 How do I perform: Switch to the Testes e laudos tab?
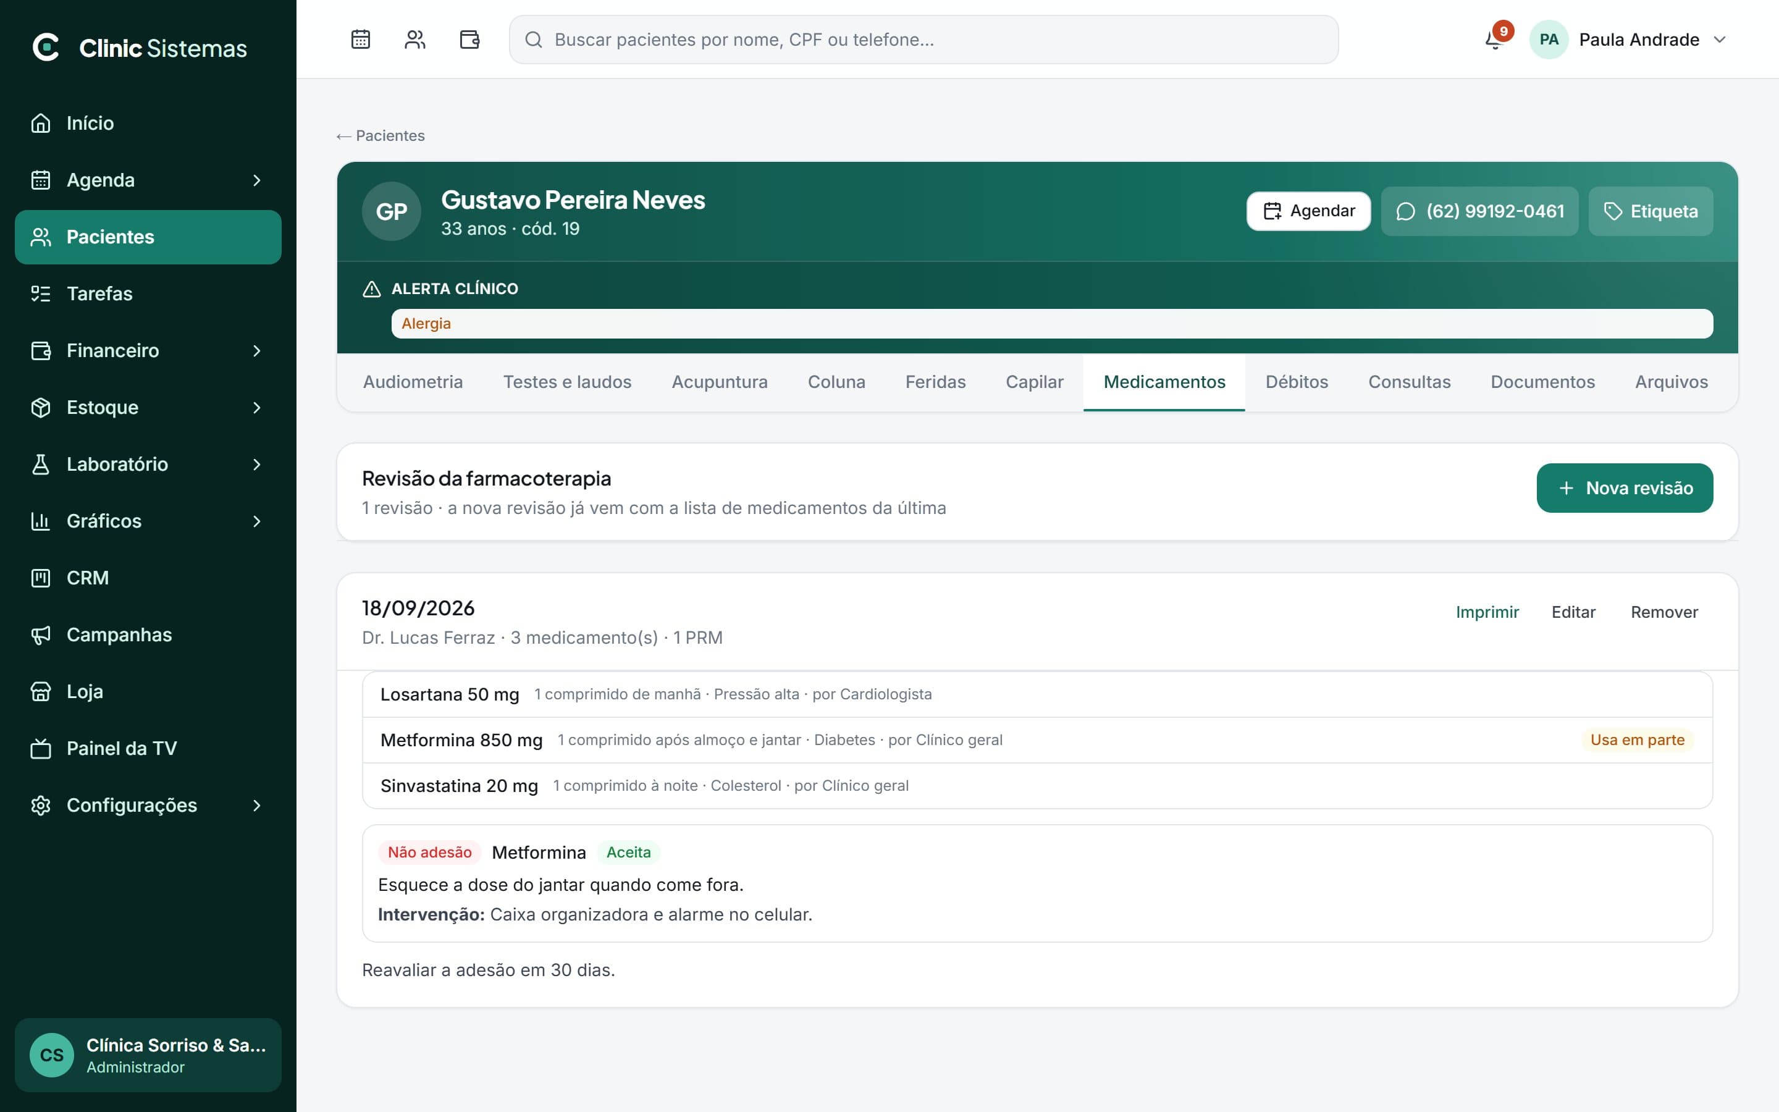tap(567, 382)
